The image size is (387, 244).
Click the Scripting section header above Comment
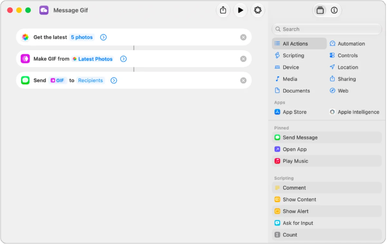(284, 178)
